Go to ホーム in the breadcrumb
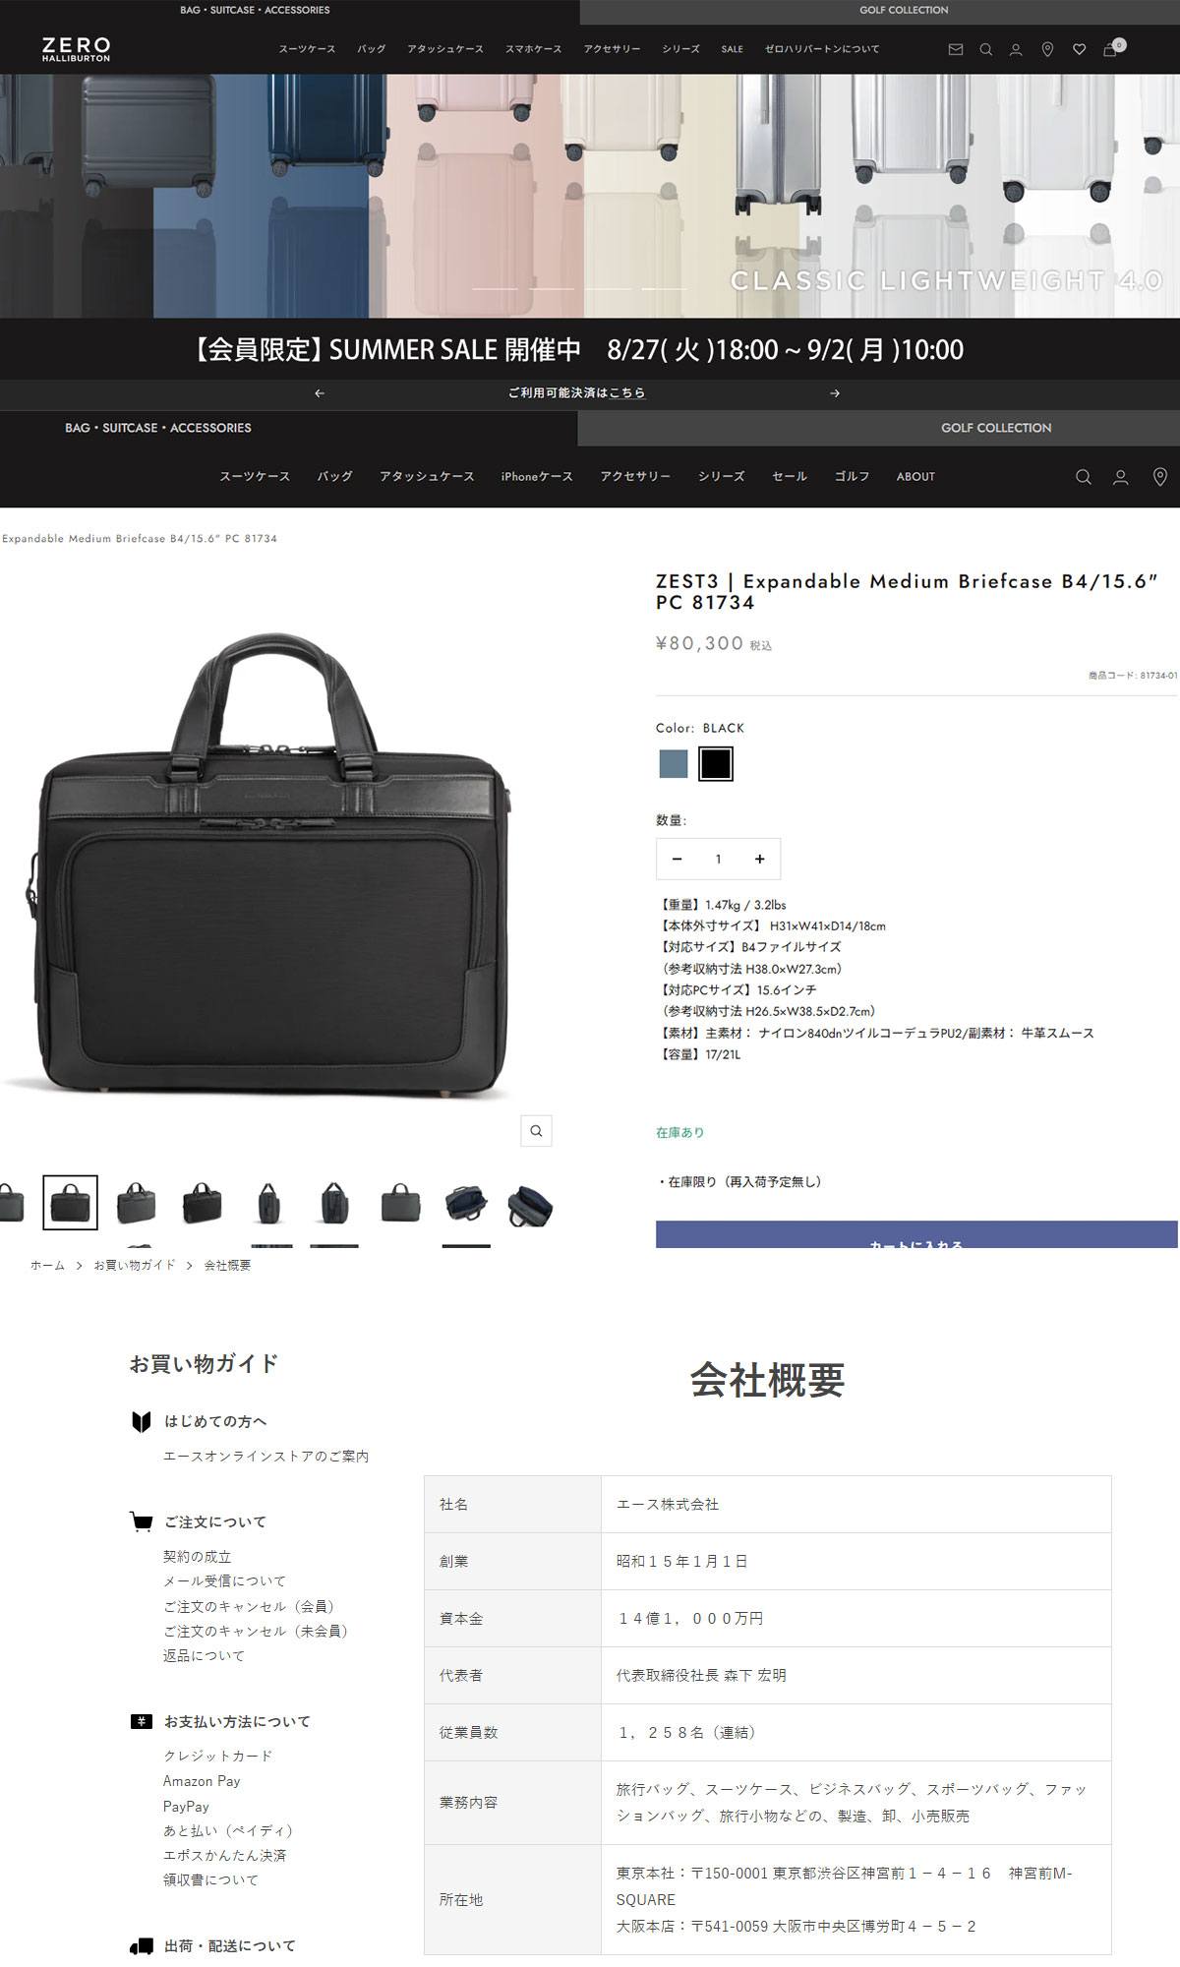1180x1967 pixels. point(47,1266)
